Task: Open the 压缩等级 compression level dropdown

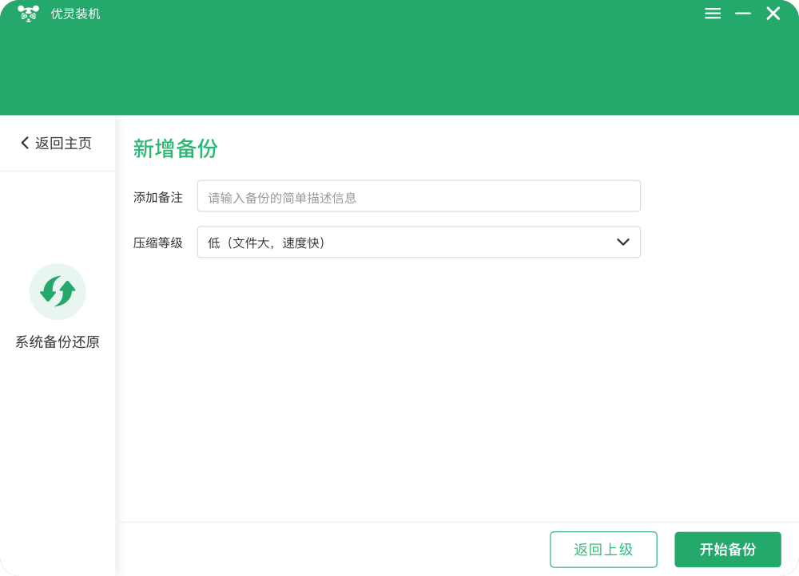Action: coord(419,243)
